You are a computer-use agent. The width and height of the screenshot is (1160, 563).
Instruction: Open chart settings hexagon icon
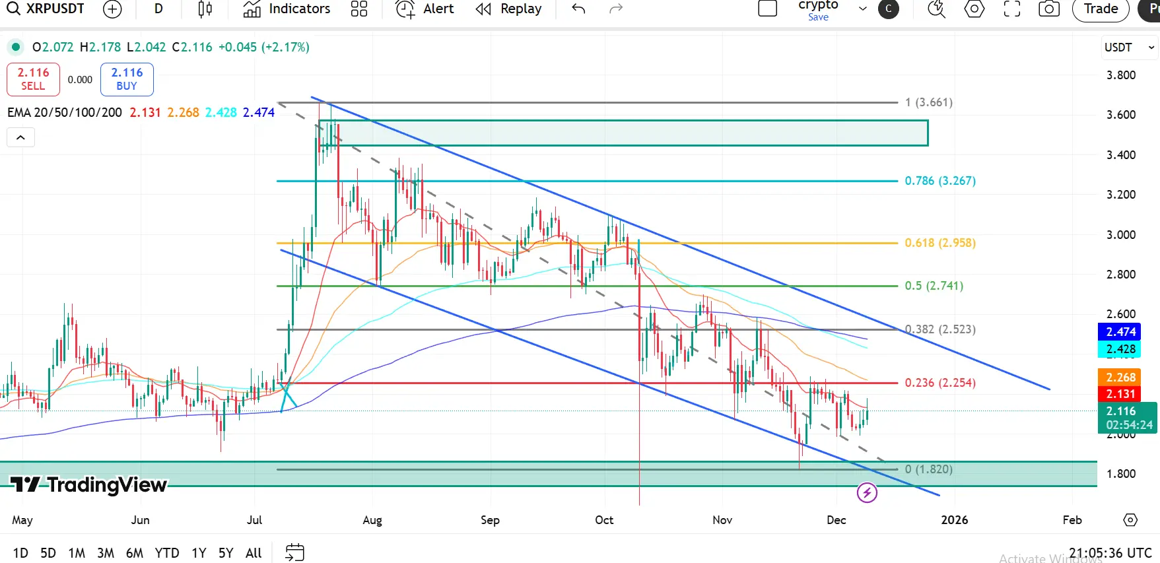pyautogui.click(x=974, y=9)
